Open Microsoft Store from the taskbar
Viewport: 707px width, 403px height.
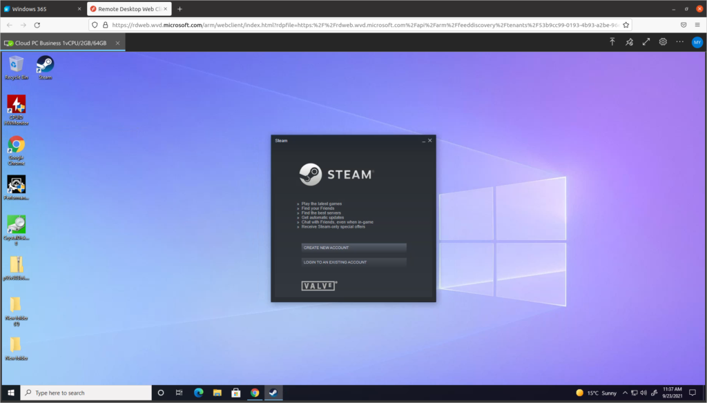click(236, 393)
